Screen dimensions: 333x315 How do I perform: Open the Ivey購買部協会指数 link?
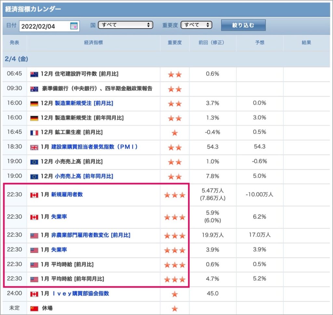(x=81, y=293)
